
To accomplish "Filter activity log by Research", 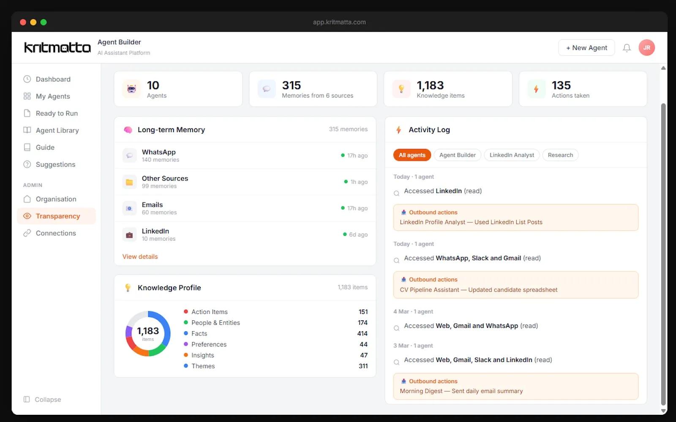I will 560,155.
